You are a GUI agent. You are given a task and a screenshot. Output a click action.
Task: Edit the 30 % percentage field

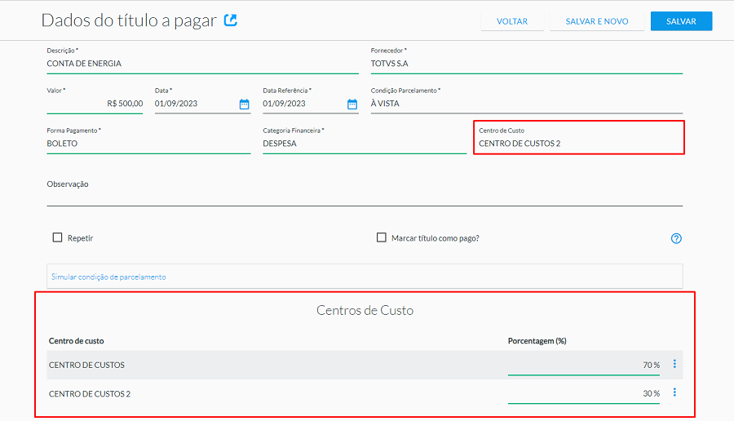point(584,394)
